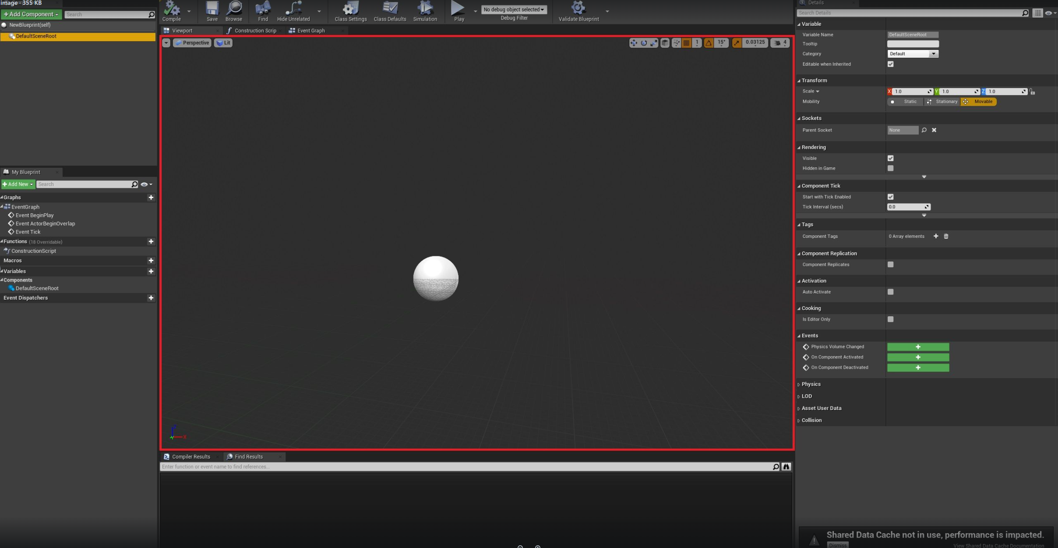Viewport: 1058px width, 548px height.
Task: Toggle rotation snap angle icon
Action: (709, 43)
